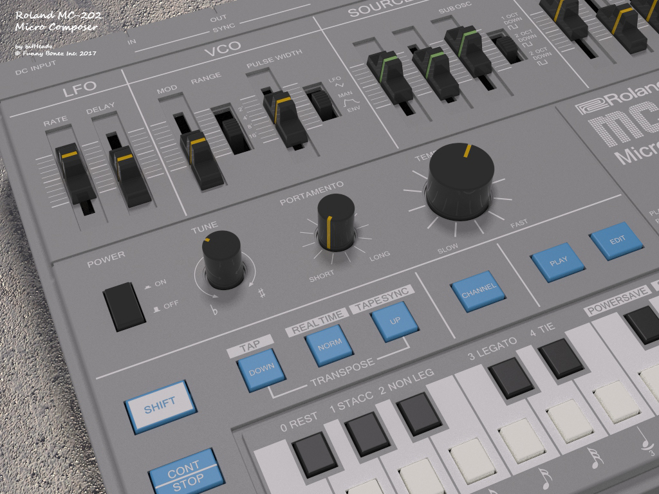659x494 pixels.
Task: Click the SLOW label near TEMPO knob
Action: tap(448, 249)
